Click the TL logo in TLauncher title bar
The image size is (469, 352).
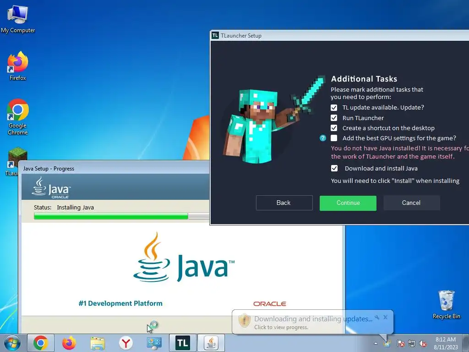[x=215, y=35]
